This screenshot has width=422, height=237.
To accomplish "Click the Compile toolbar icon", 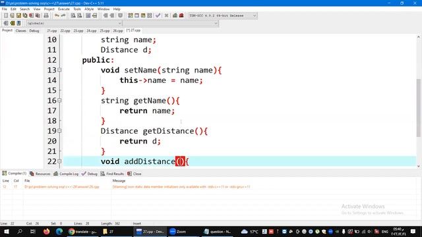I will [x=131, y=16].
